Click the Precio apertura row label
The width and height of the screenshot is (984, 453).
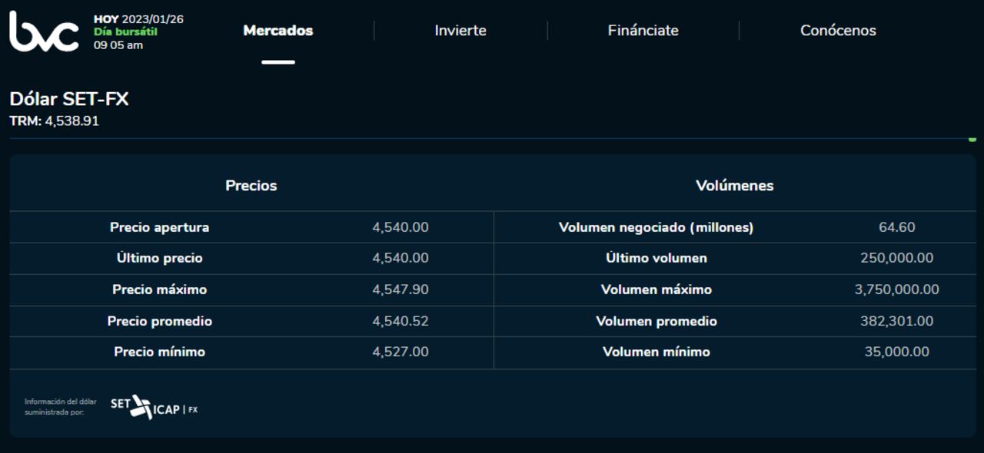click(159, 227)
